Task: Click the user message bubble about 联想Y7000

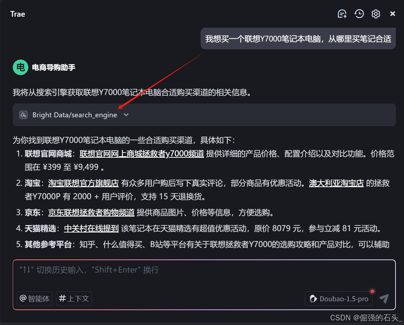Action: 298,39
